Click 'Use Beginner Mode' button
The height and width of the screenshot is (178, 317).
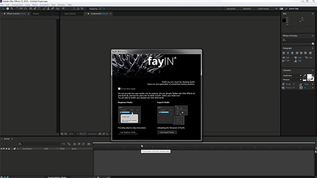click(128, 132)
